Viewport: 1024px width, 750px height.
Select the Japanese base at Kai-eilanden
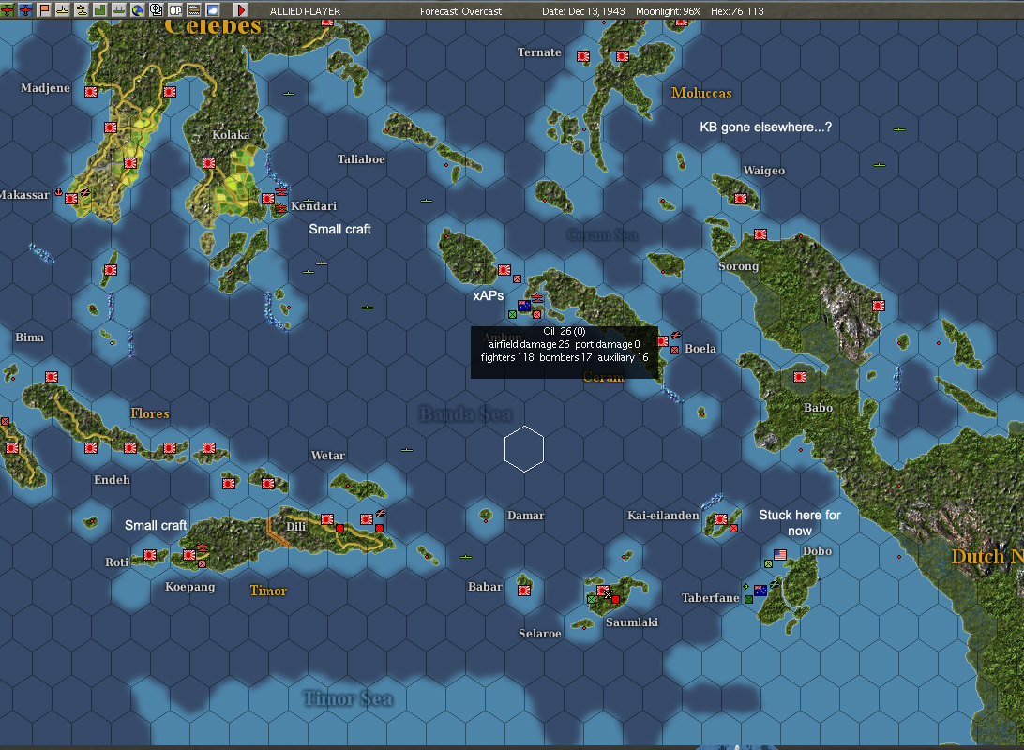pos(721,519)
